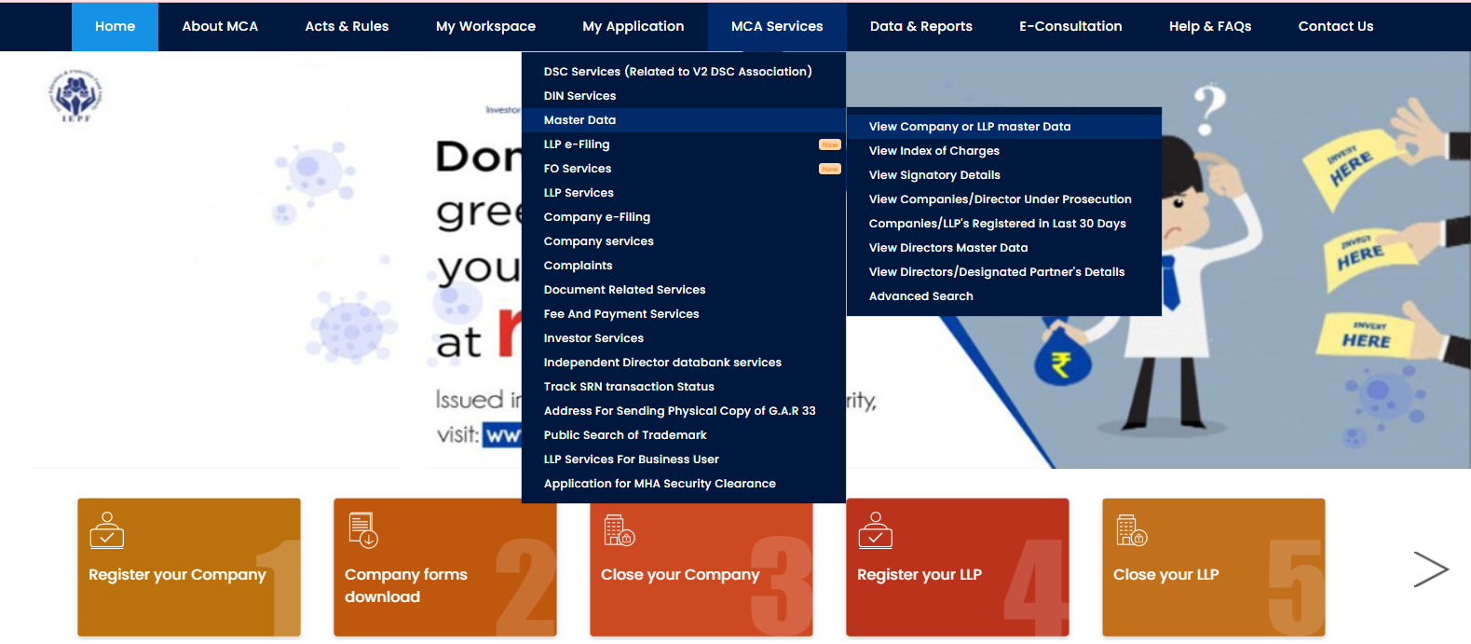Screen dimensions: 1471x644
Task: Select Track SRN transaction Status
Action: coord(629,387)
